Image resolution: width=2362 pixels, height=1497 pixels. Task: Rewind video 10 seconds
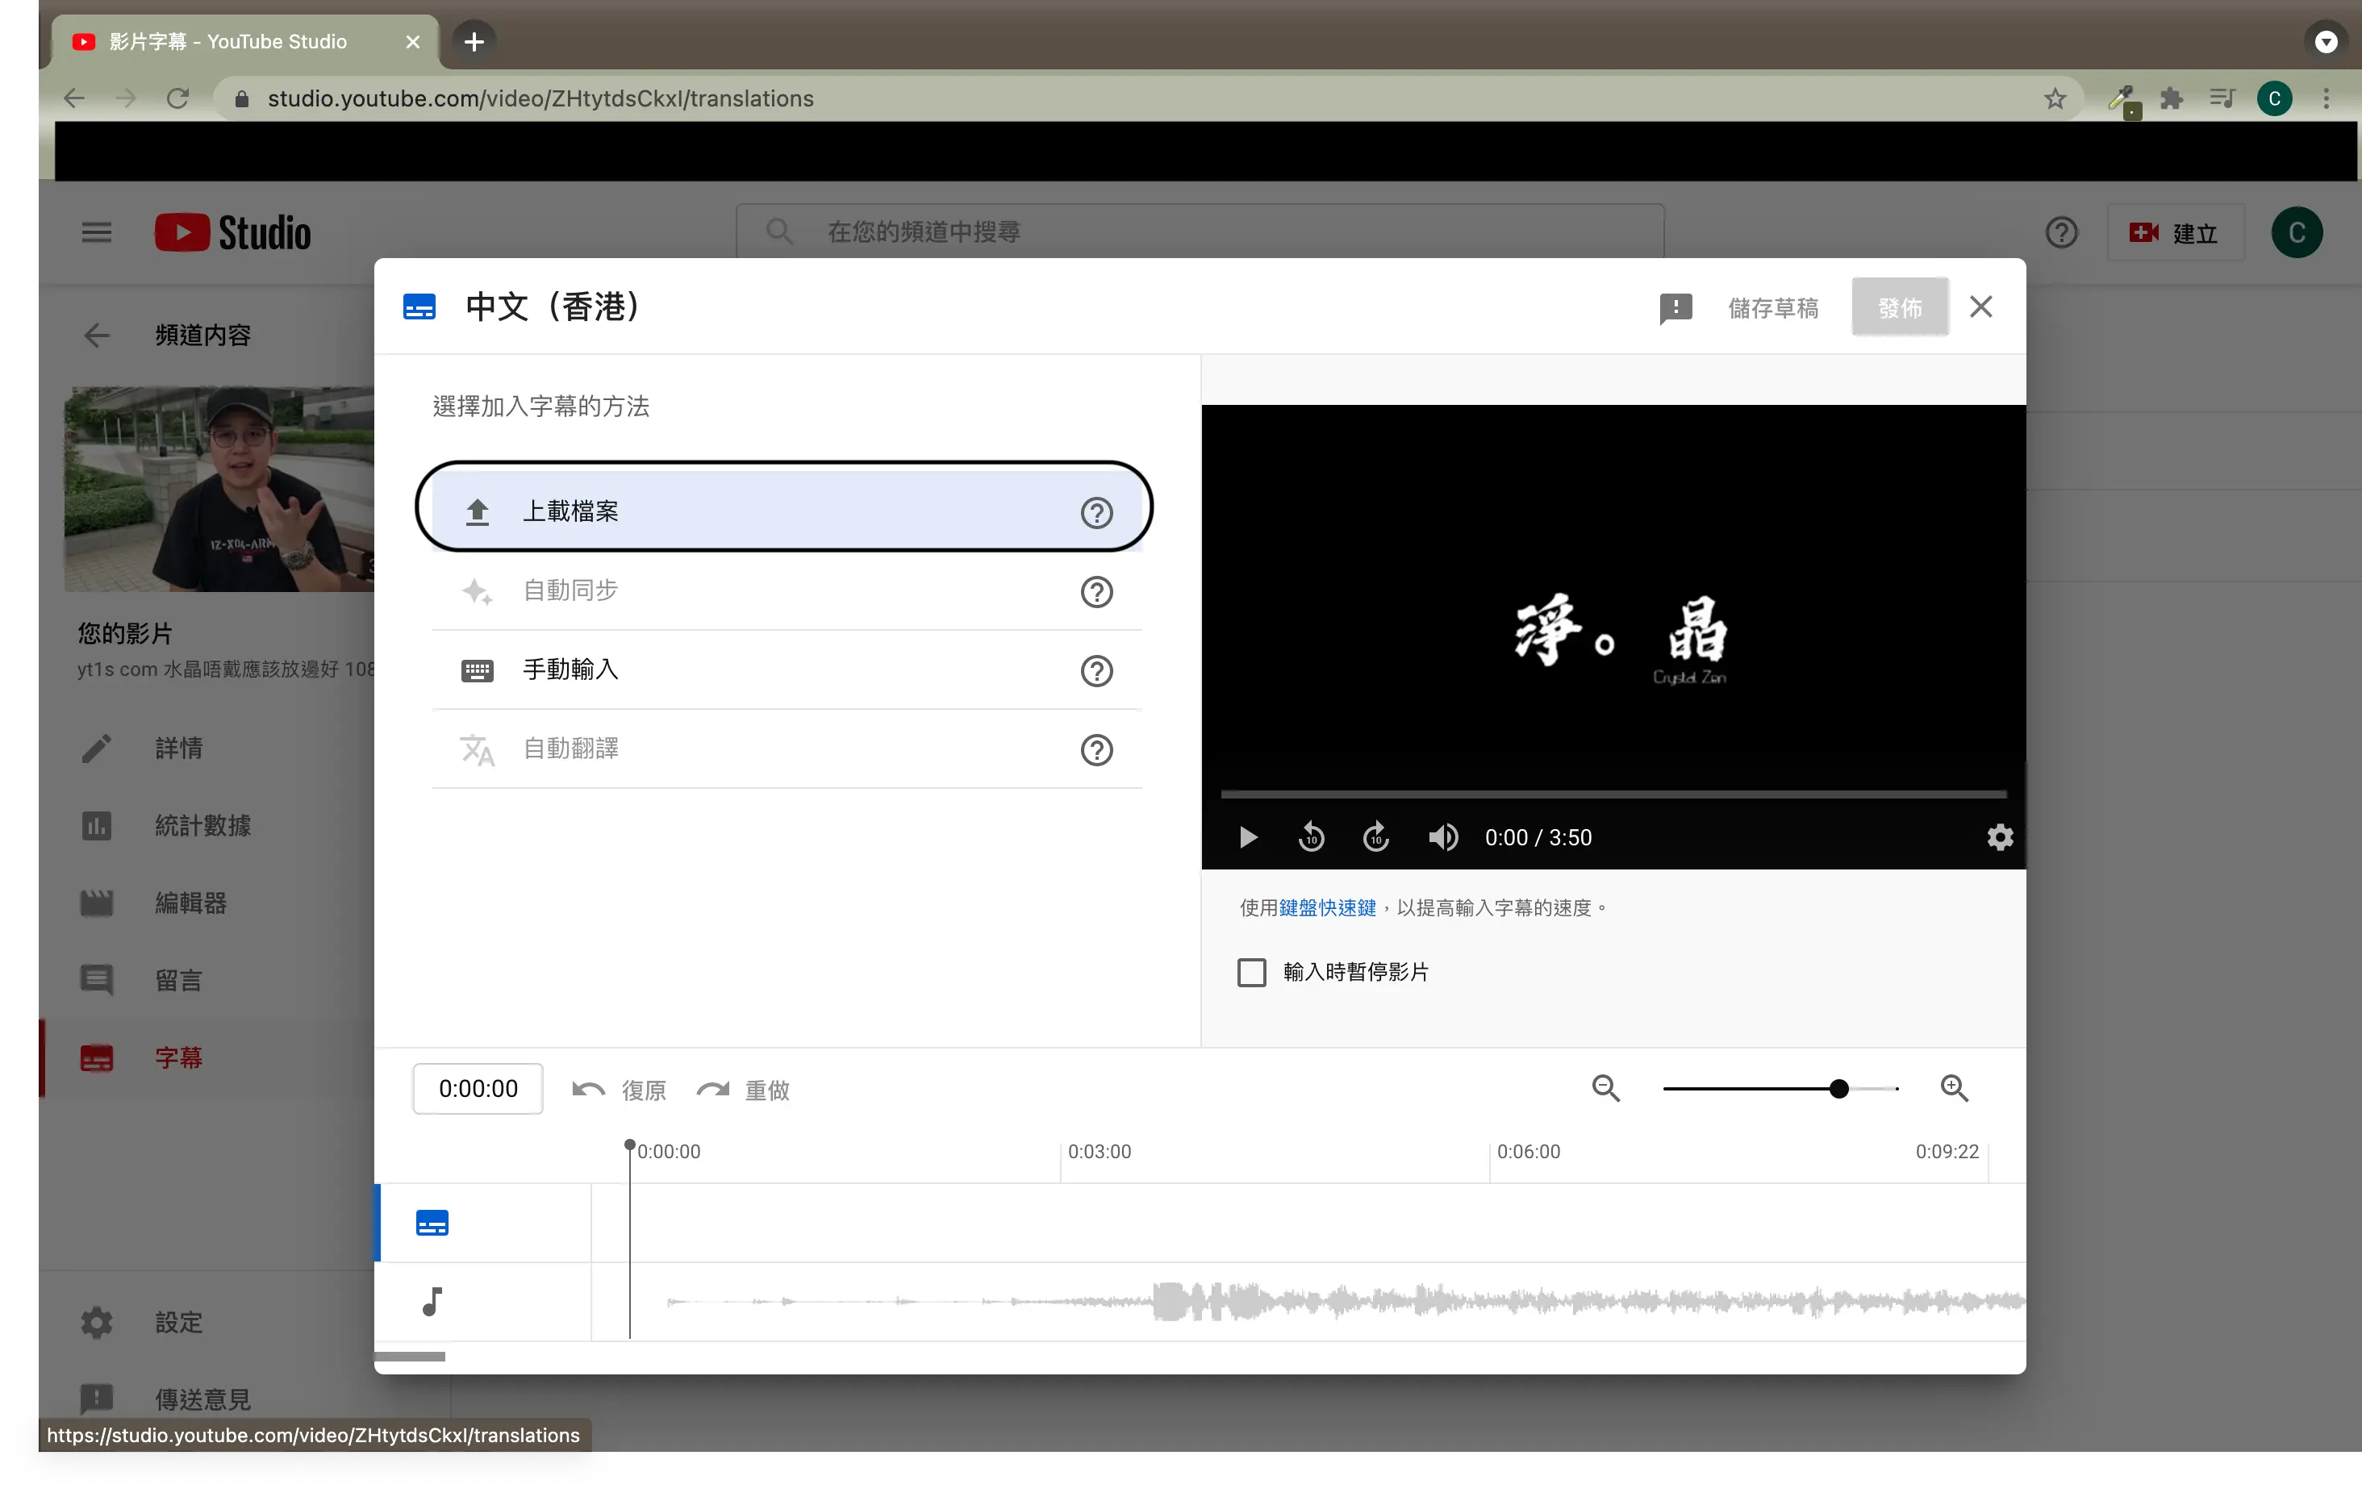click(1311, 838)
